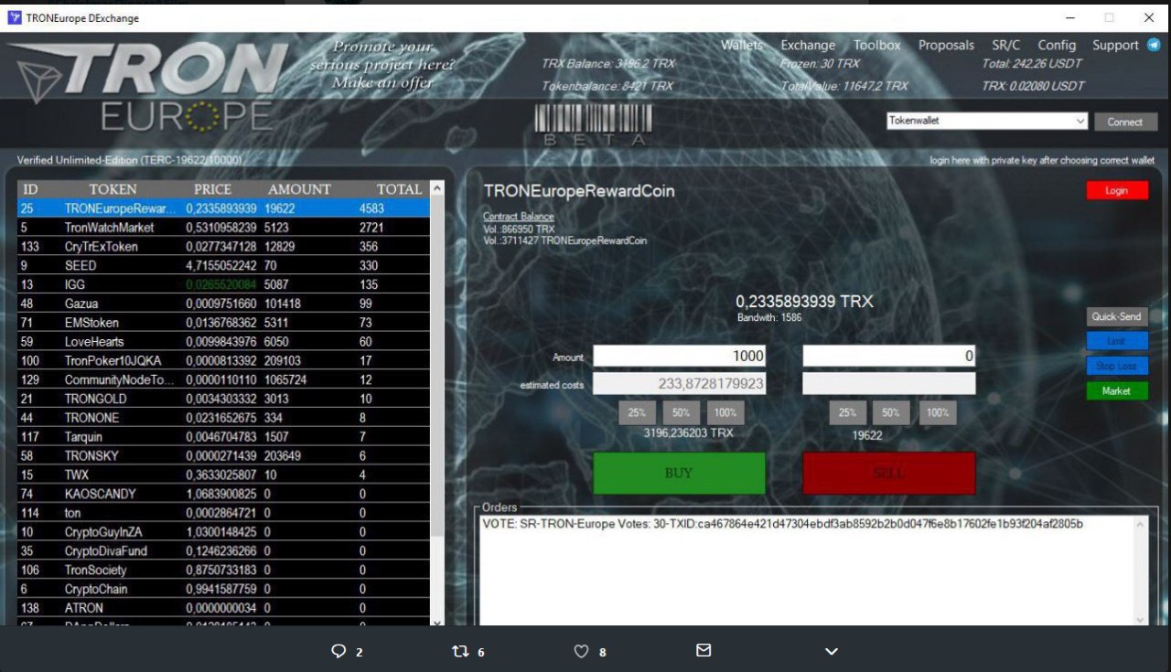Select the CommunityNodeTo... row
1171x672 pixels.
[x=222, y=379]
